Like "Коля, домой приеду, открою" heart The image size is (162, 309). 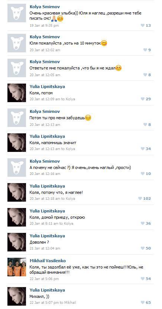point(142,223)
